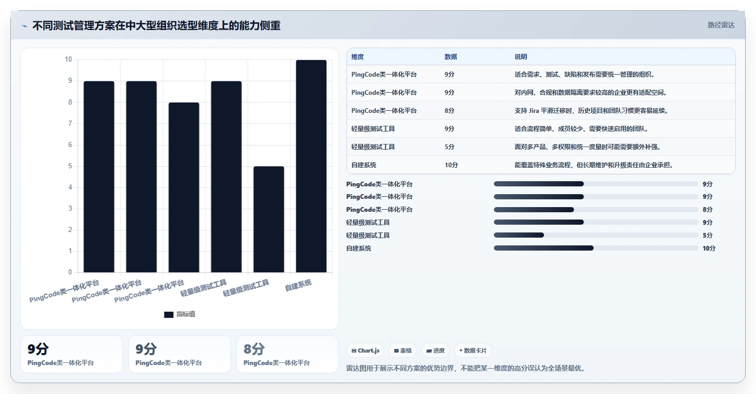Click table cell 支持 Jira 平滑迁移时 description

592,111
